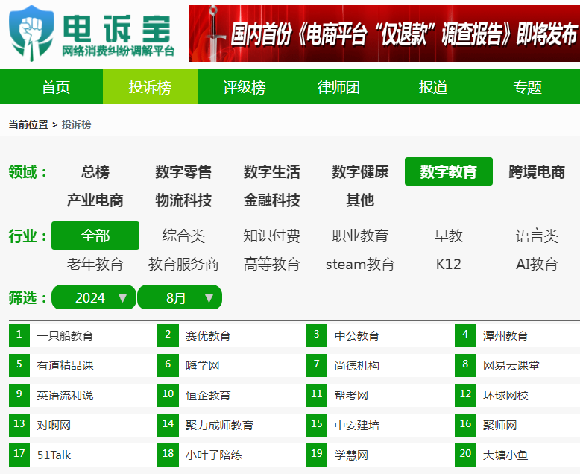Open the 仅退款 survey report banner
Screen dimensions: 580x474
point(385,34)
